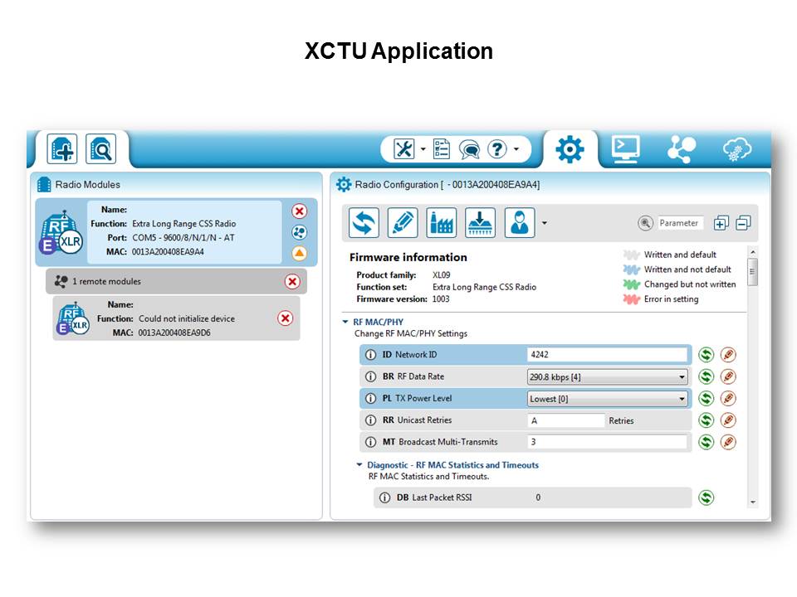This screenshot has height=597, width=797.
Task: Click the Network ID input field
Action: click(x=608, y=355)
